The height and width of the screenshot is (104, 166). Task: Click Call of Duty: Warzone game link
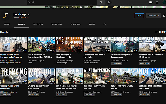[x=91, y=63]
